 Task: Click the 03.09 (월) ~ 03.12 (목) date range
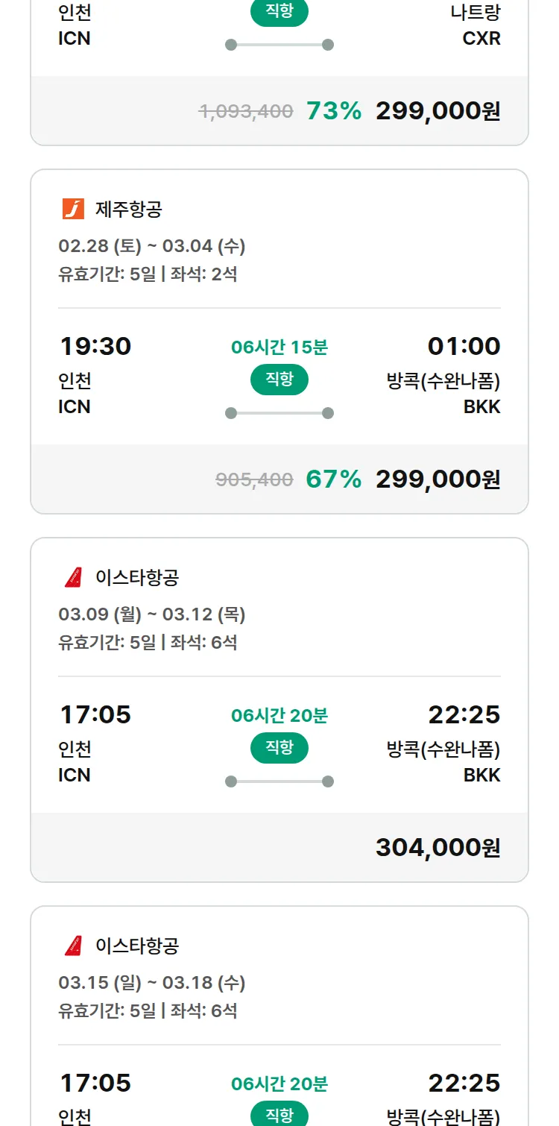pos(152,614)
